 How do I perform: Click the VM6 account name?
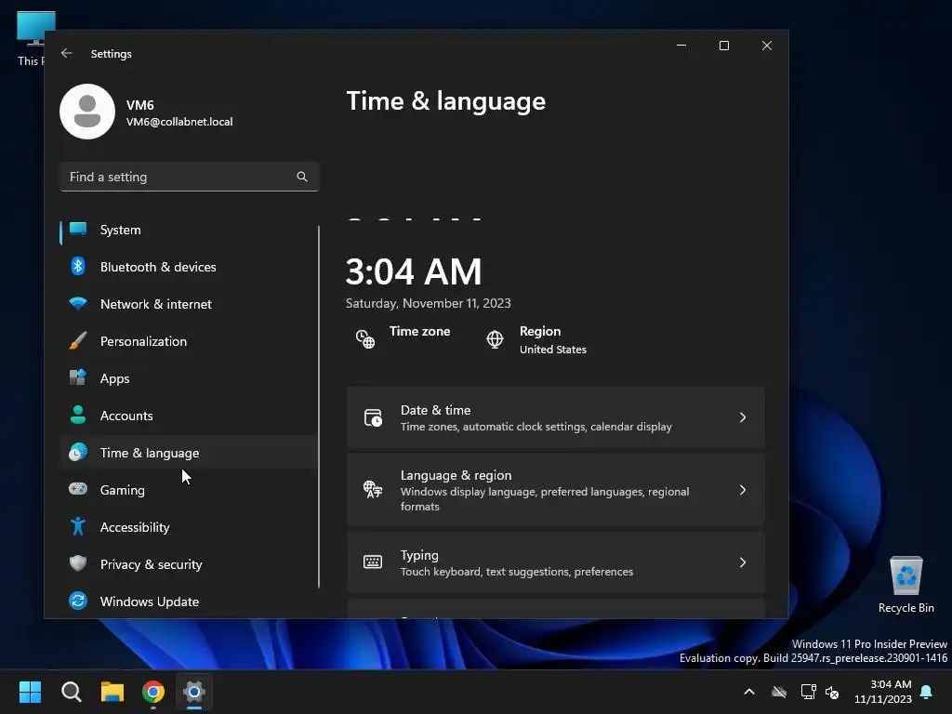pos(139,105)
